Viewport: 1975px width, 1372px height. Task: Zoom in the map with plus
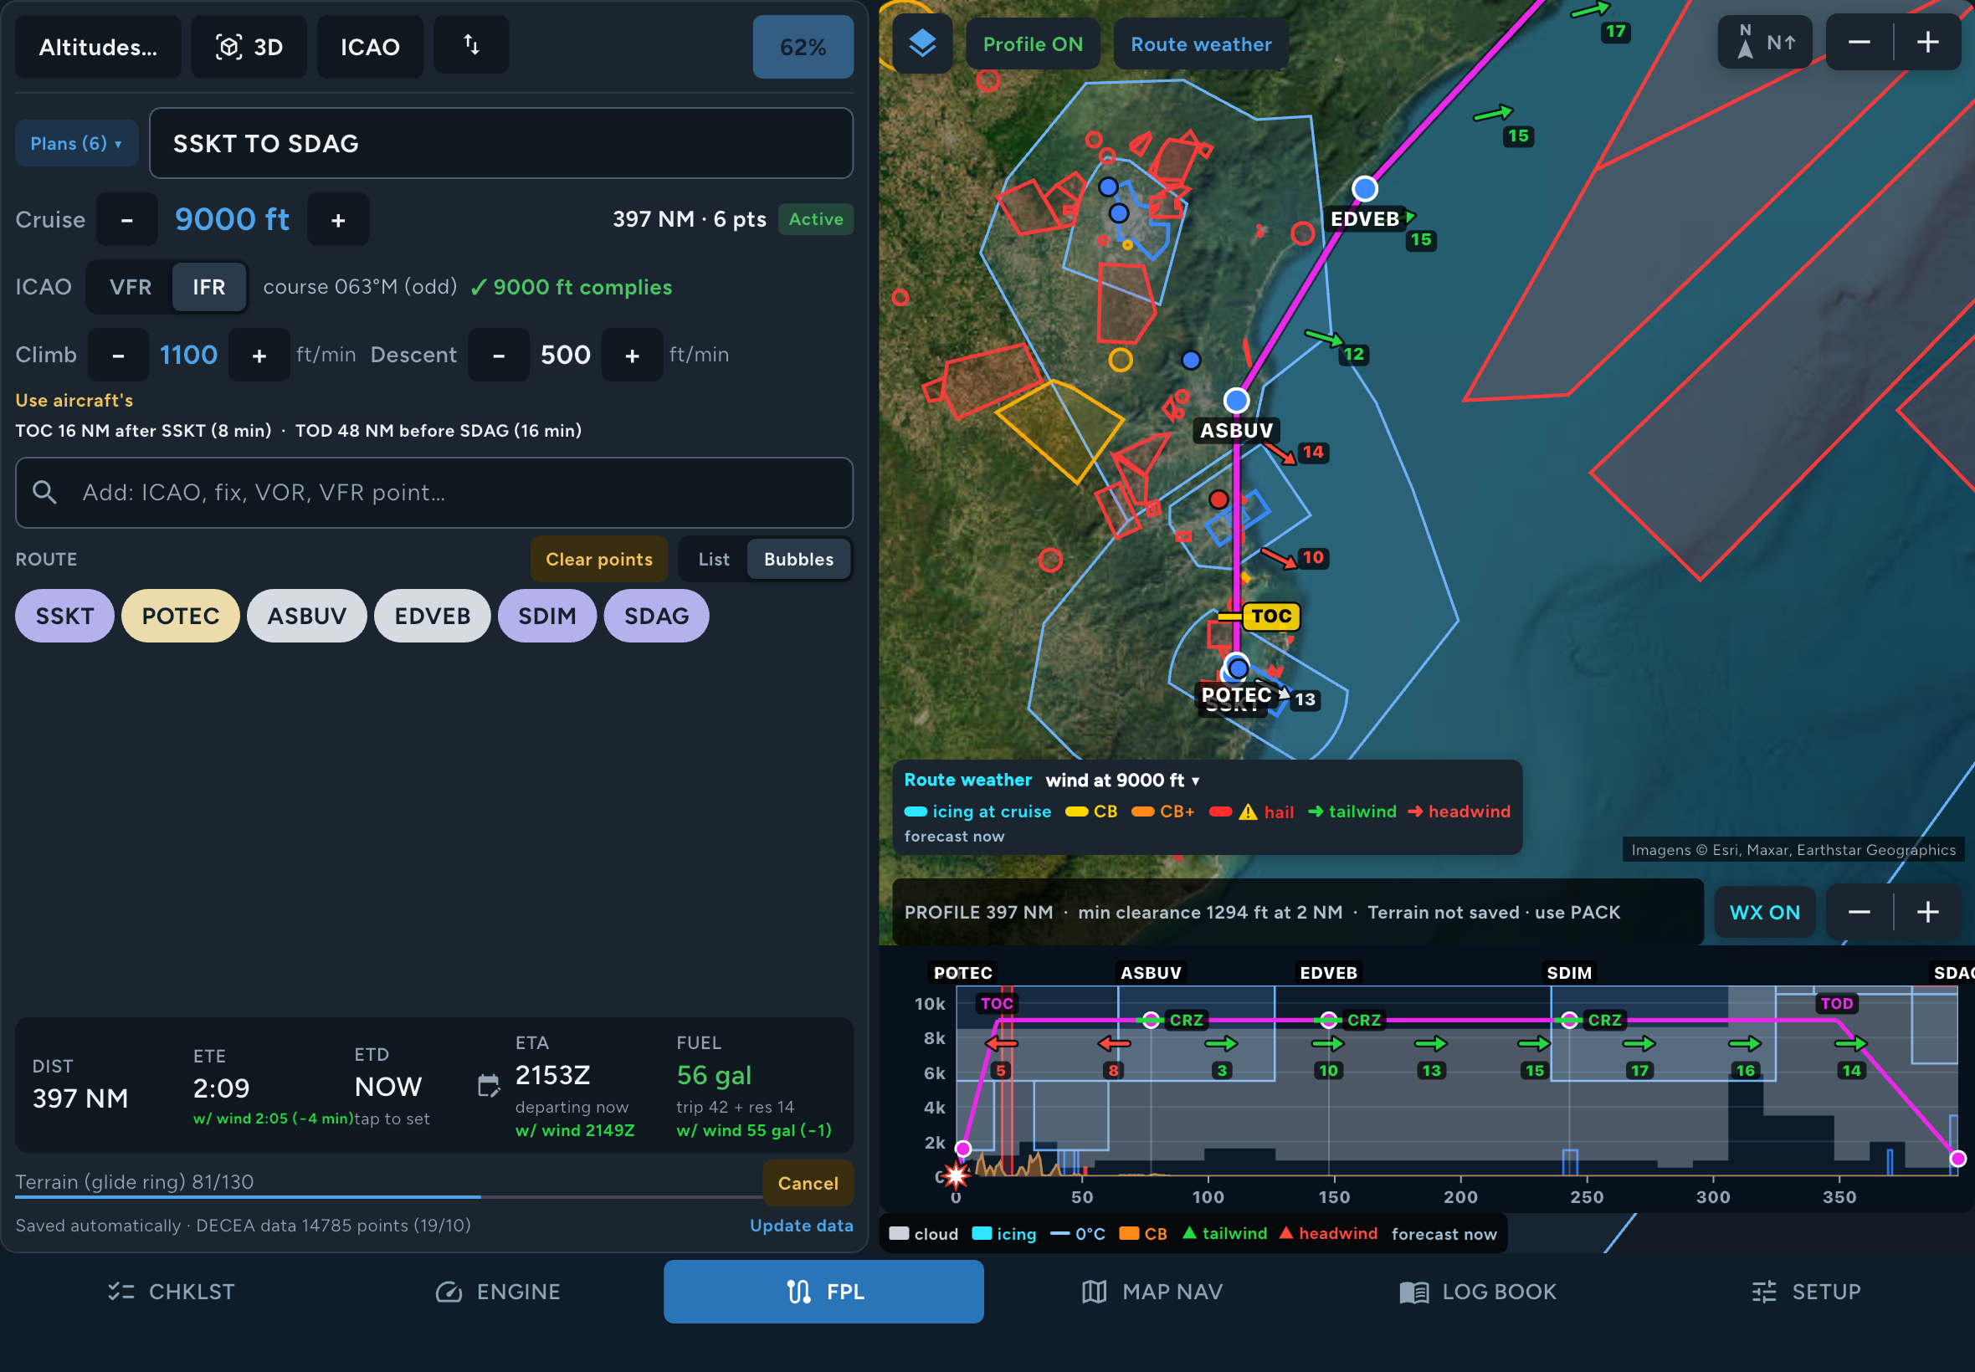[x=1926, y=42]
